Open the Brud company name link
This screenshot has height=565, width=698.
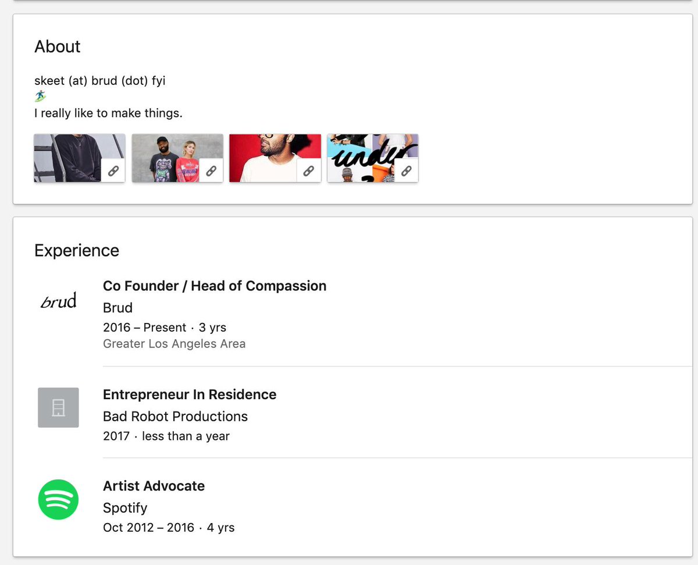(117, 308)
